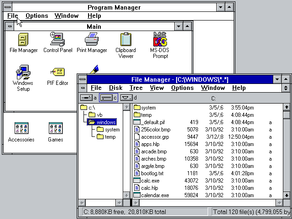Viewport: 292px width, 219px height.
Task: Open the File Manager icon
Action: click(x=23, y=40)
